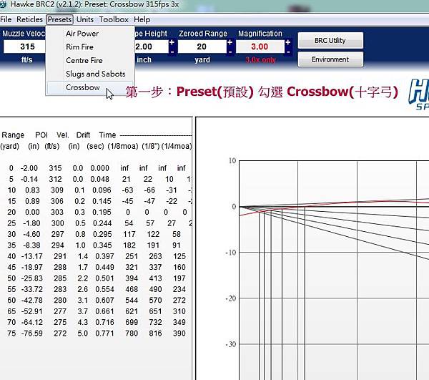429x380 pixels.
Task: Choose Slugs and Sabots preset
Action: point(90,74)
